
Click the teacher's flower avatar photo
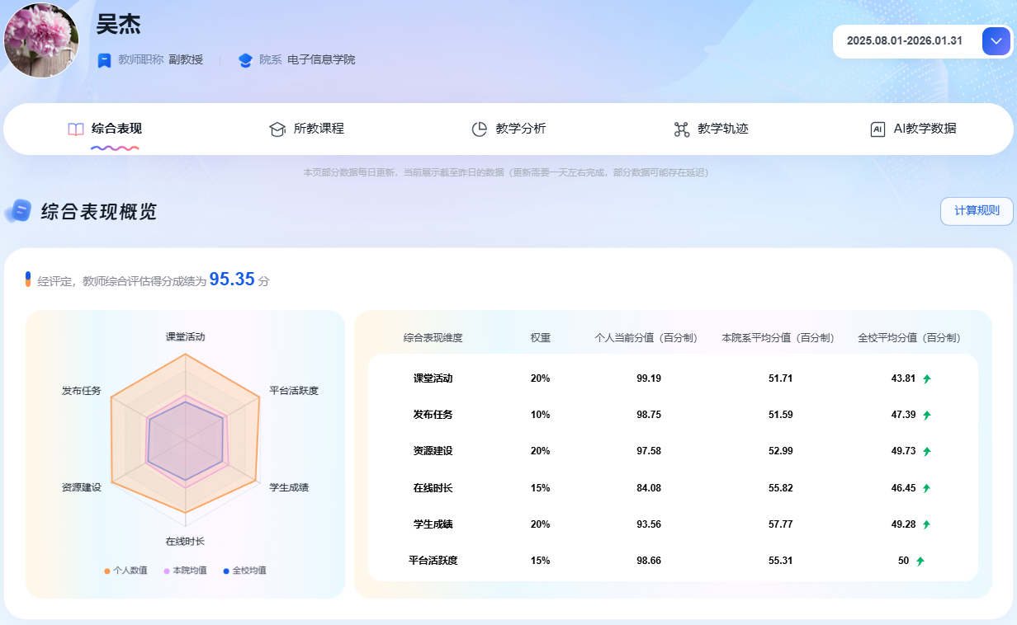pos(41,40)
